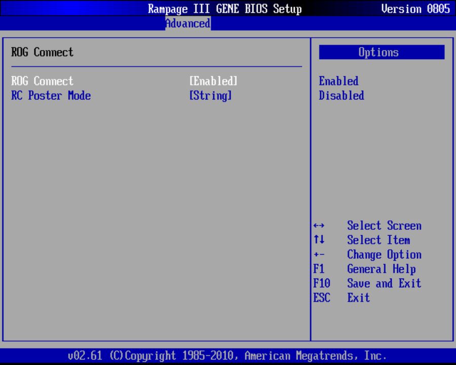Click the left-right arrows key icon

click(319, 226)
